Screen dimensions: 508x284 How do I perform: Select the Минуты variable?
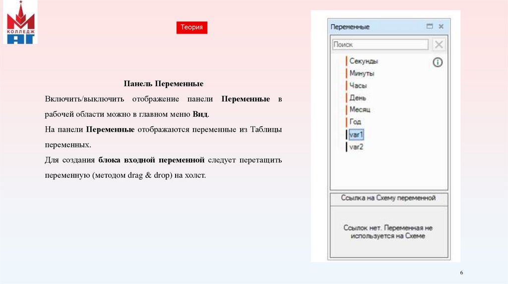(x=362, y=73)
